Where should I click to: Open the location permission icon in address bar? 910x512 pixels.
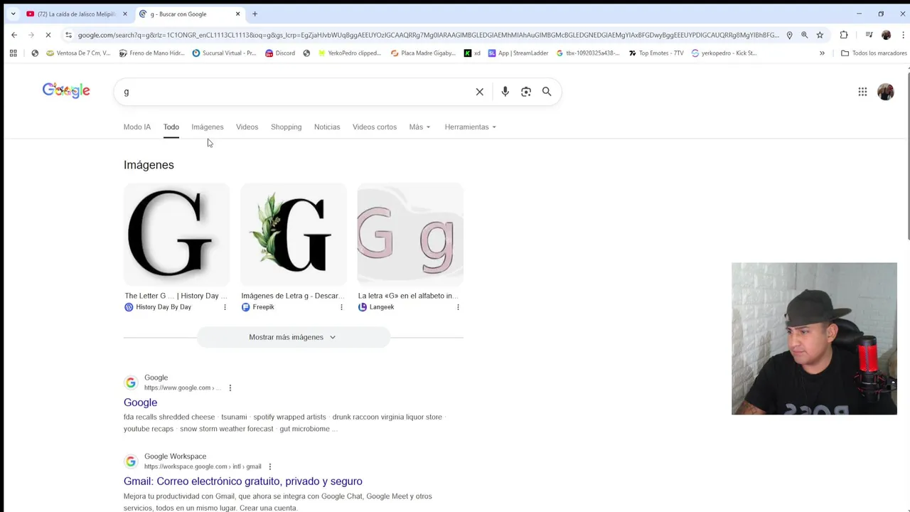coord(789,35)
